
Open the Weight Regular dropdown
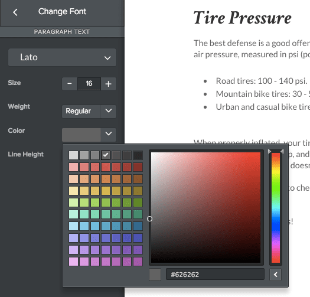click(x=89, y=112)
